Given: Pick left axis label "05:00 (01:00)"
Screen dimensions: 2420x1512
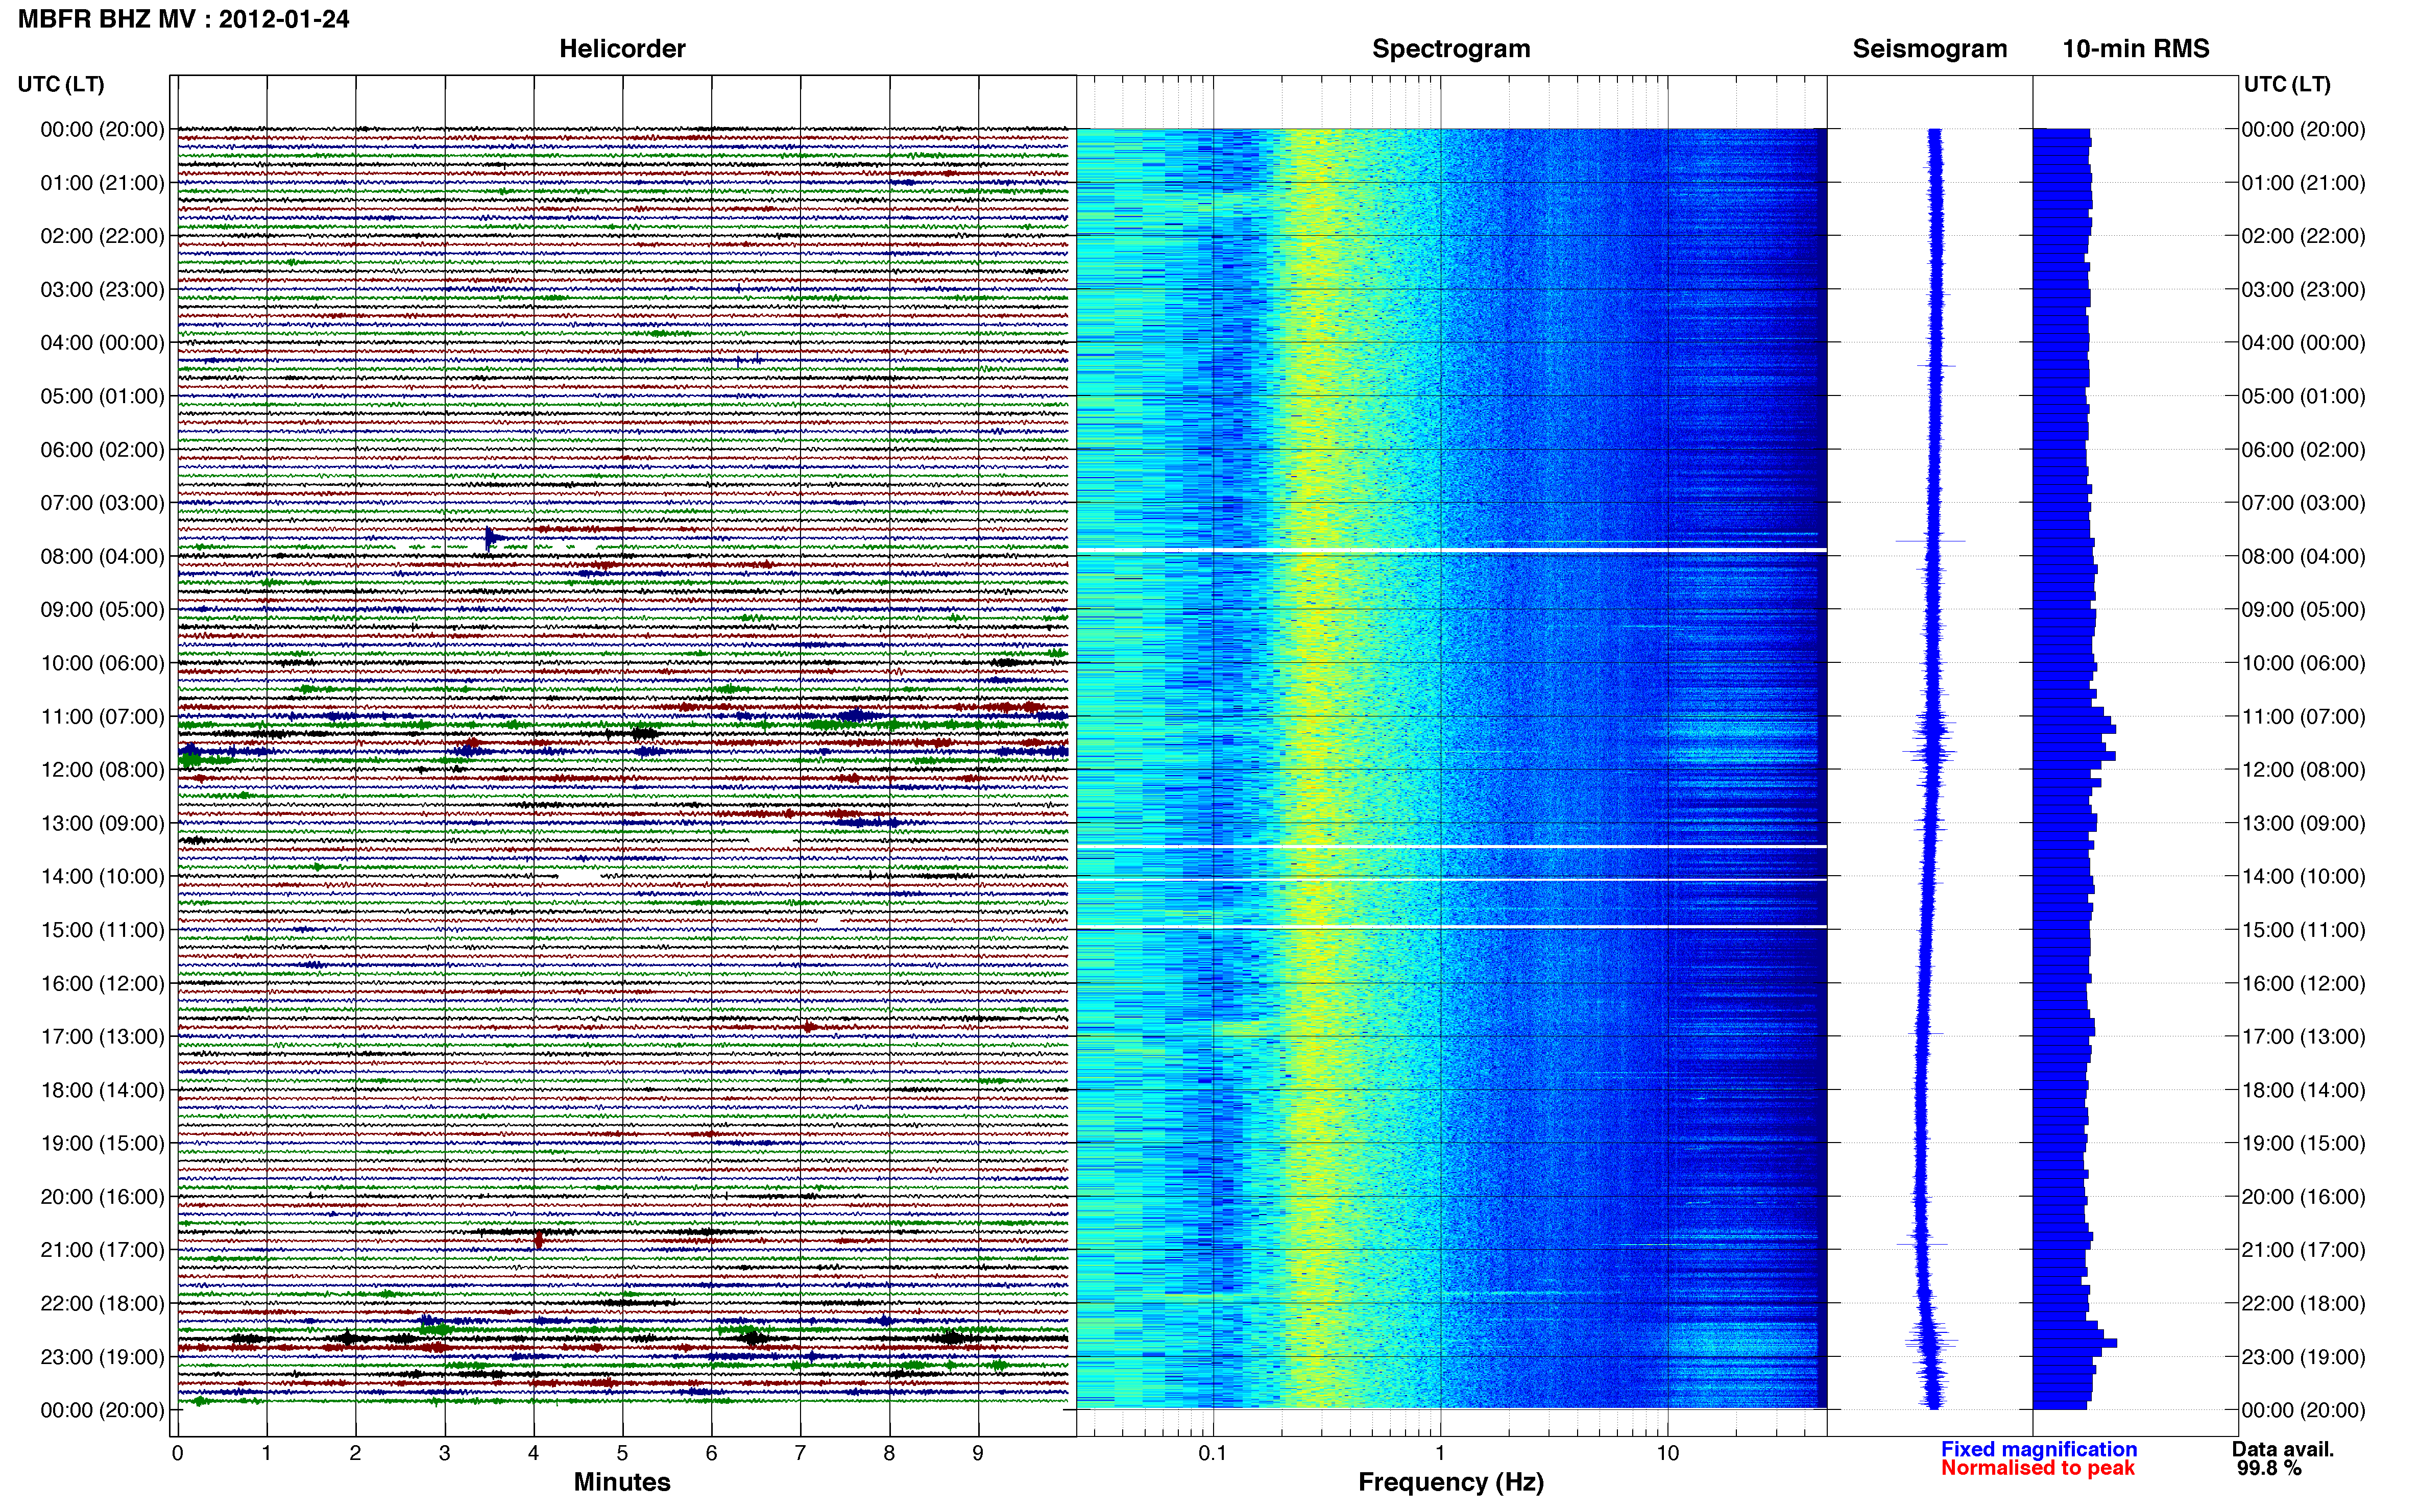Looking at the screenshot, I should (x=102, y=396).
